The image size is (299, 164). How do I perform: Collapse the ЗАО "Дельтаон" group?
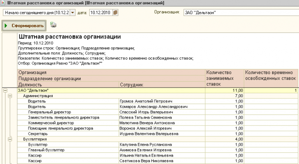pos(5,91)
